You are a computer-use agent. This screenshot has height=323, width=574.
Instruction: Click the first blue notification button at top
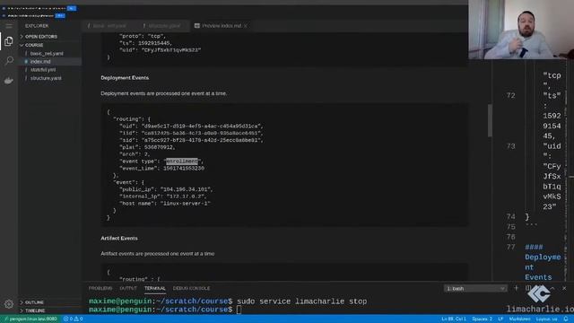pyautogui.click(x=72, y=8)
